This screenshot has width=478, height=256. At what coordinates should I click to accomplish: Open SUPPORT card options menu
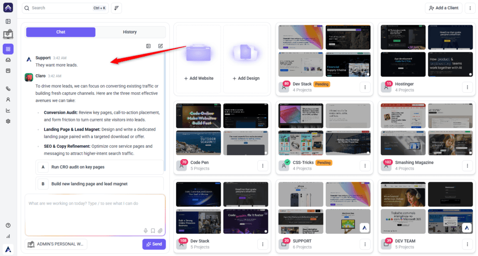pyautogui.click(x=365, y=244)
